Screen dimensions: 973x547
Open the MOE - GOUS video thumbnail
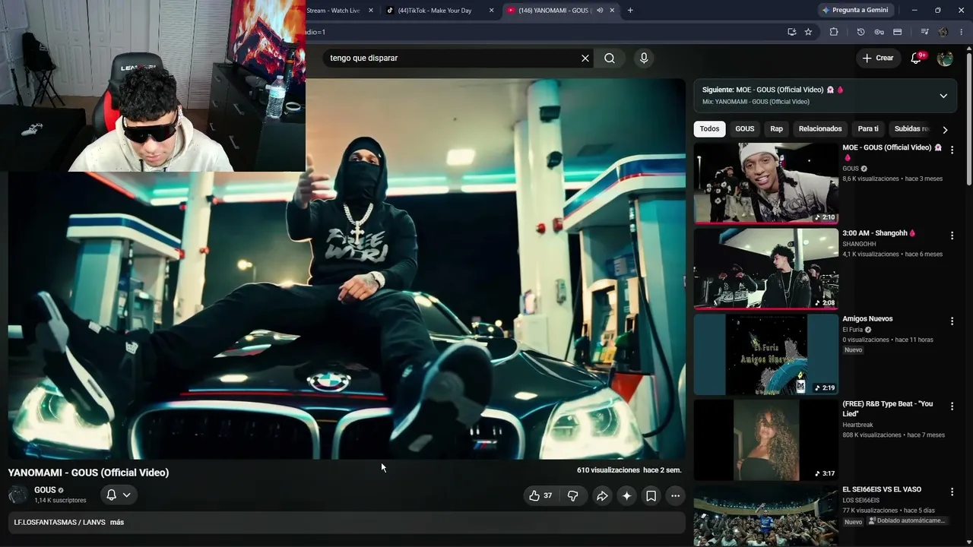click(766, 183)
